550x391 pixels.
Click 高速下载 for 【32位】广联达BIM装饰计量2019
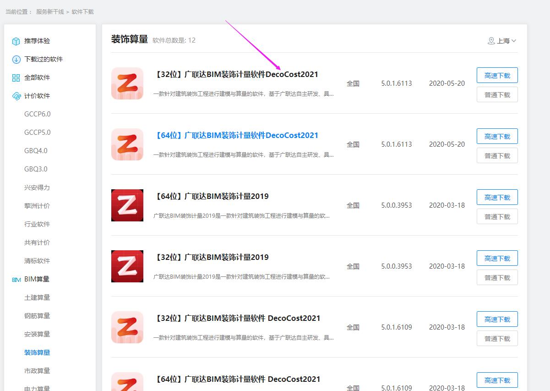click(497, 258)
